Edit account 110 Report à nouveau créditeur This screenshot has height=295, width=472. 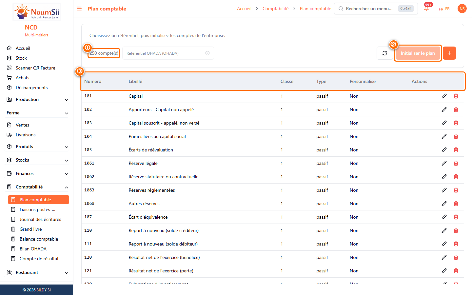pos(444,230)
